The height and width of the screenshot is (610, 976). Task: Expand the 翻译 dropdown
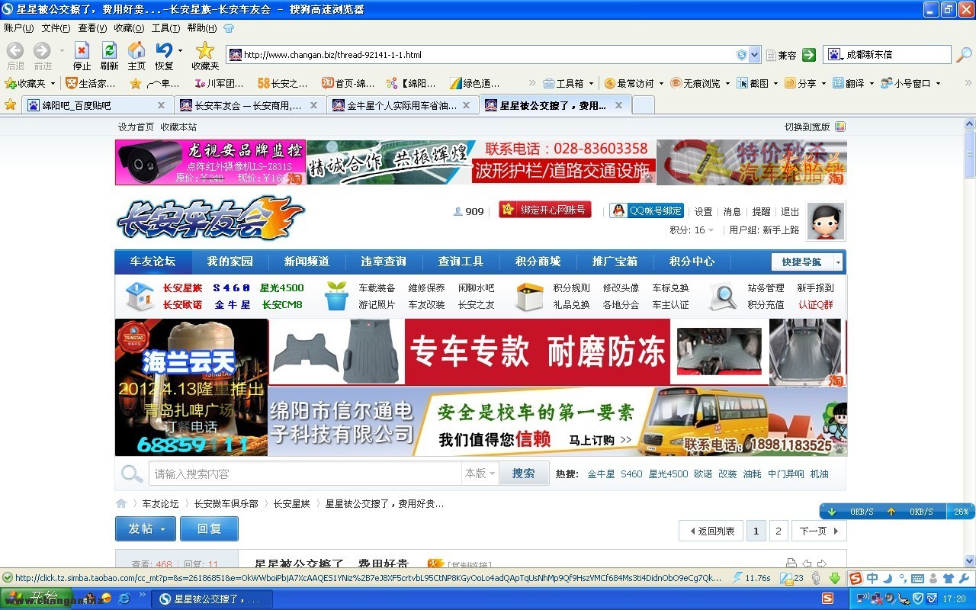tap(871, 83)
